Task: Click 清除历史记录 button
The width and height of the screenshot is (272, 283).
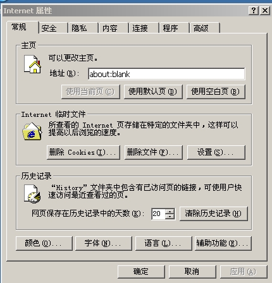Action: pyautogui.click(x=213, y=214)
